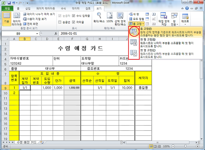Open the 홈 ribbon tab

[x=18, y=9]
